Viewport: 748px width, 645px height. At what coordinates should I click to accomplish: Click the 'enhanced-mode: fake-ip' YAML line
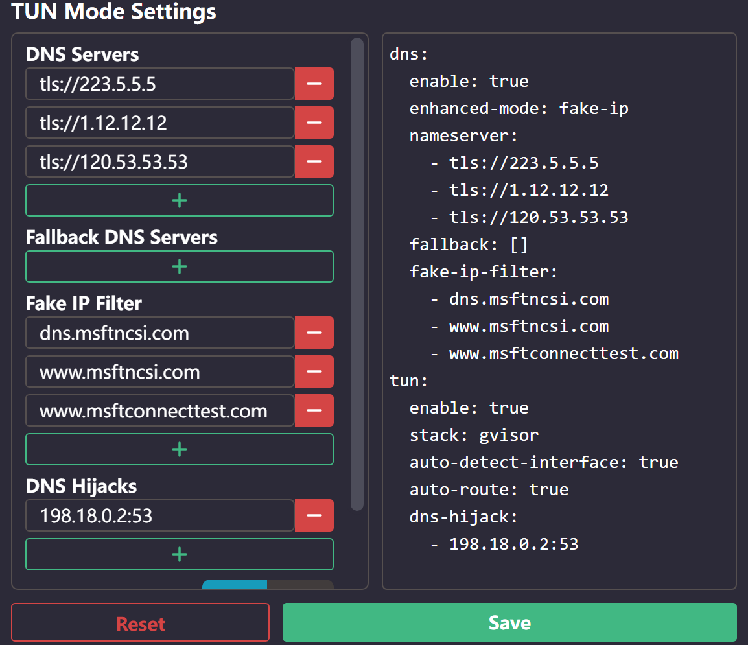(519, 109)
